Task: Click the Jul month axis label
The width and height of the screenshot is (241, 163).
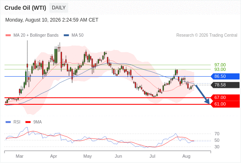Action: [152, 156]
